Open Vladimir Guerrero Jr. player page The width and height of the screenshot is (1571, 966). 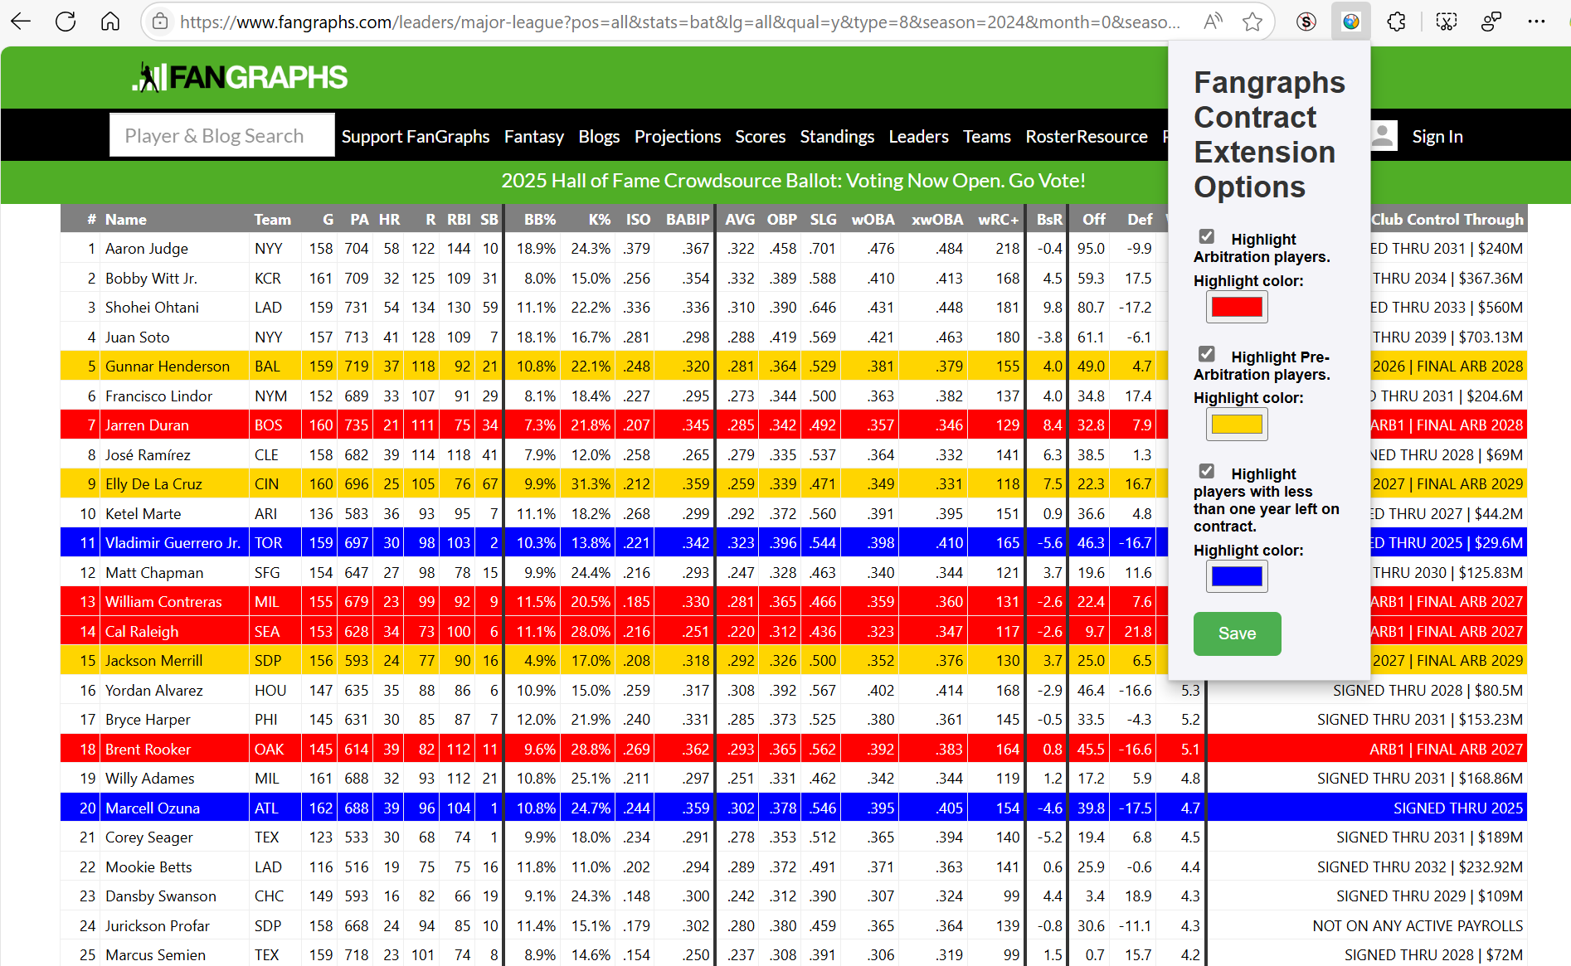point(173,542)
